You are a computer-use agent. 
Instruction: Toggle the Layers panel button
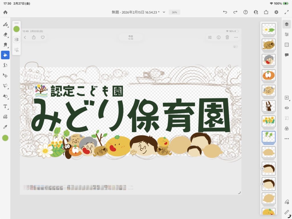pos(287,24)
